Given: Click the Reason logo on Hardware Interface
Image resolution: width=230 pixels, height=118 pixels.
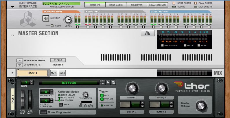Looking at the screenshot, I should click(28, 19).
